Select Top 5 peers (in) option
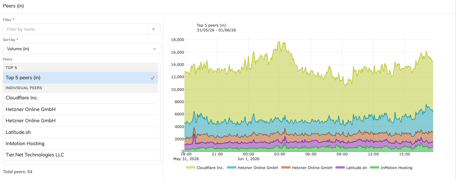 (x=80, y=78)
